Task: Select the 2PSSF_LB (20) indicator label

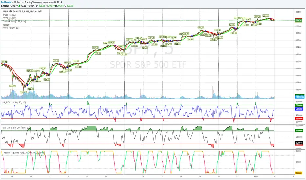Action: [x=10, y=15]
